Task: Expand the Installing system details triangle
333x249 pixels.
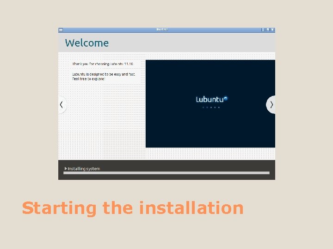Action: tap(66, 169)
